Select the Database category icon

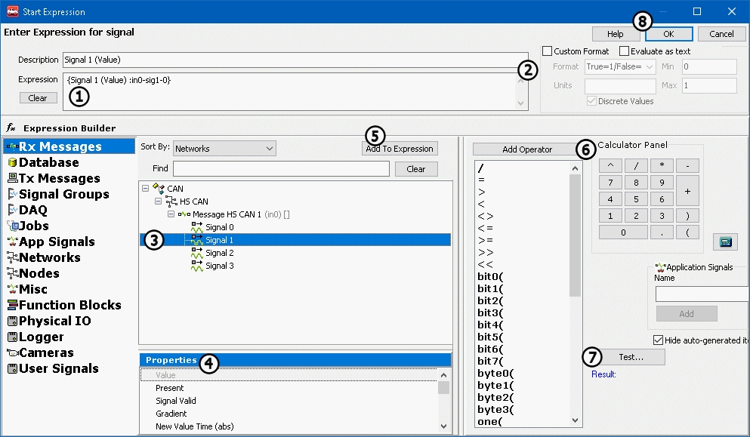click(12, 162)
